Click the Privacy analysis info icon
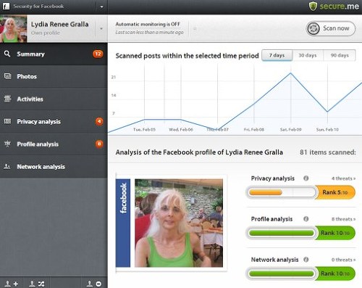This screenshot has height=288, width=362. pos(306,178)
